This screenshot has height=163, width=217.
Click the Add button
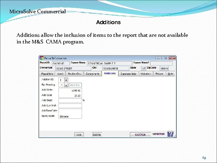[79, 135]
